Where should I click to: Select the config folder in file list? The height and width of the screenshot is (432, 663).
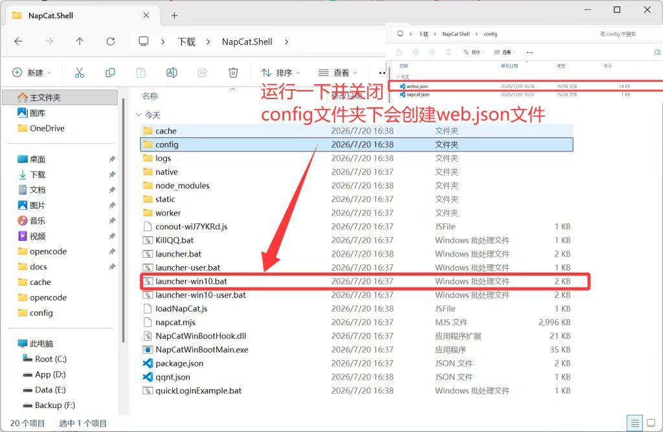(x=357, y=144)
